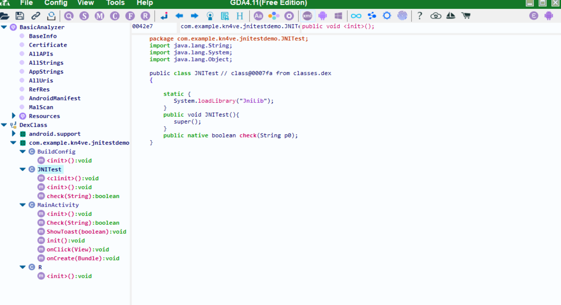The width and height of the screenshot is (561, 305).
Task: Go forward with the blue right arrow
Action: pyautogui.click(x=194, y=16)
